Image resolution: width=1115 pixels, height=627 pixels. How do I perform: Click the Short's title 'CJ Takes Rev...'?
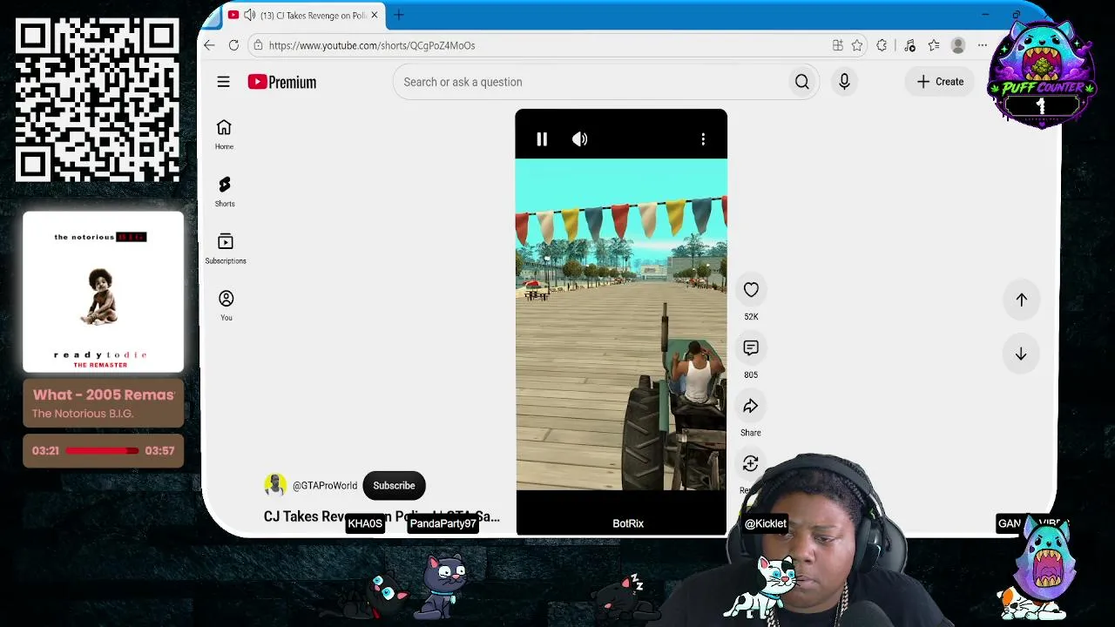(382, 516)
